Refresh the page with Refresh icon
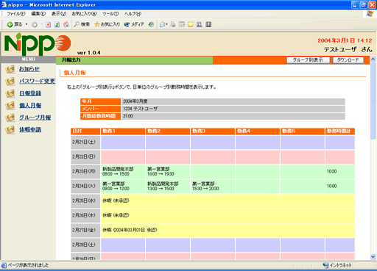This screenshot has width=377, height=271. 57,24
